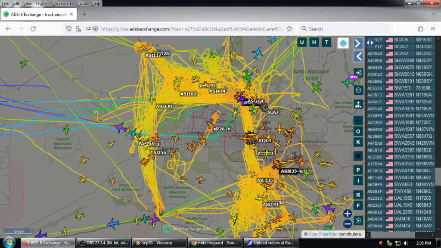Screen dimensions: 441x248
Task: Open the Bookmarks menu
Action: click(63, 3)
